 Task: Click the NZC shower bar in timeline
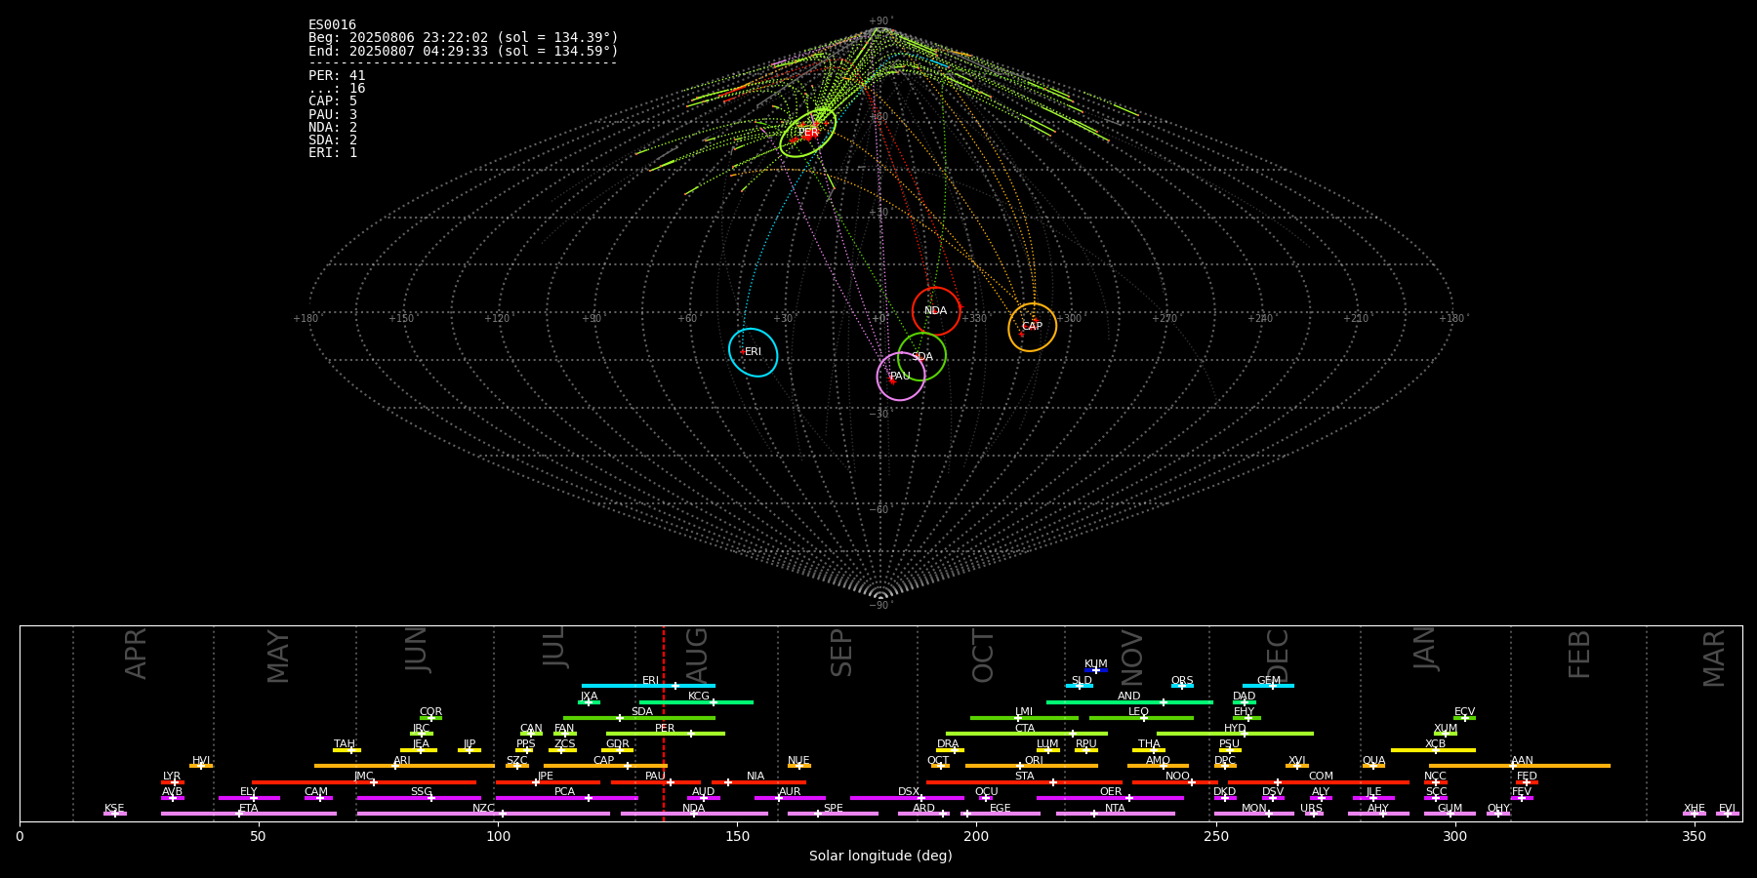click(x=483, y=814)
